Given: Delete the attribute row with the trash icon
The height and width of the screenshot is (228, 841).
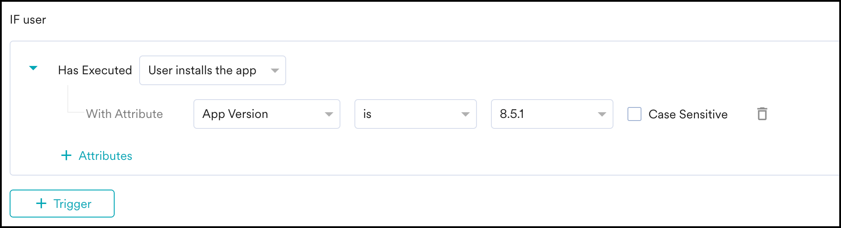Looking at the screenshot, I should [x=762, y=114].
